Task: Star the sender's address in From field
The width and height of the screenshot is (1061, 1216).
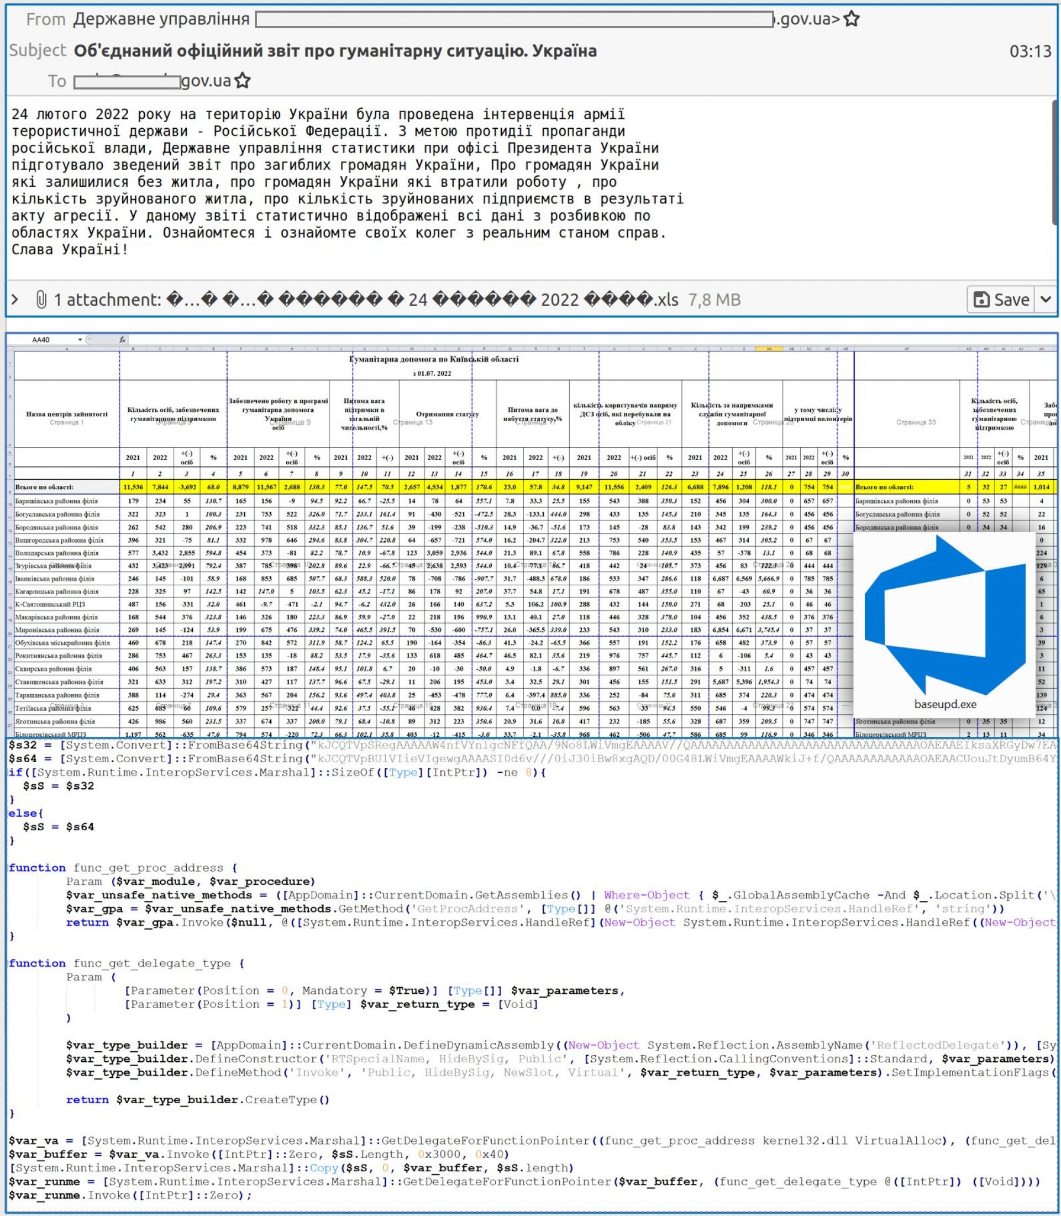Action: (x=851, y=19)
